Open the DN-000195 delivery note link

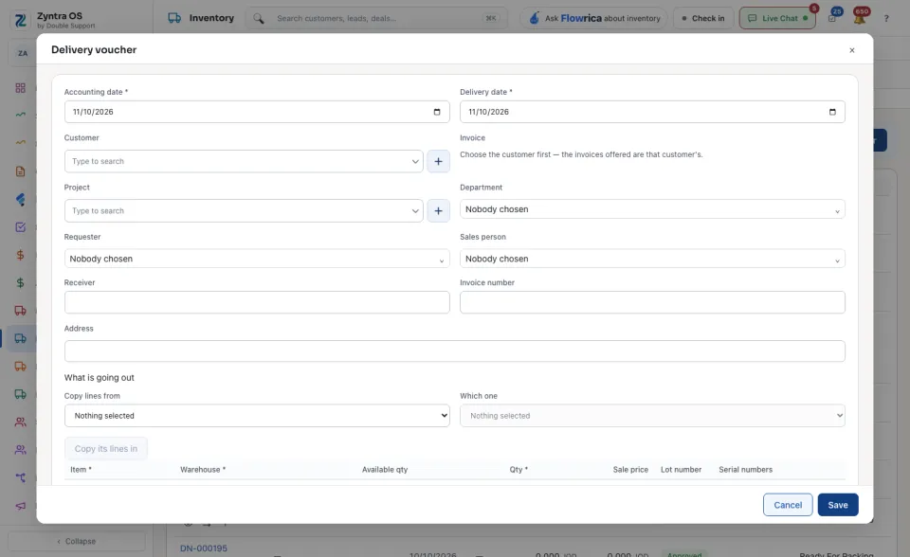point(204,548)
